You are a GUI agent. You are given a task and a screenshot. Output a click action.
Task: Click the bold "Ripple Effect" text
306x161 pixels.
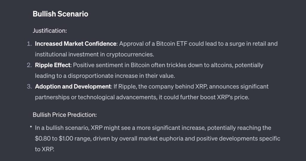(x=52, y=65)
